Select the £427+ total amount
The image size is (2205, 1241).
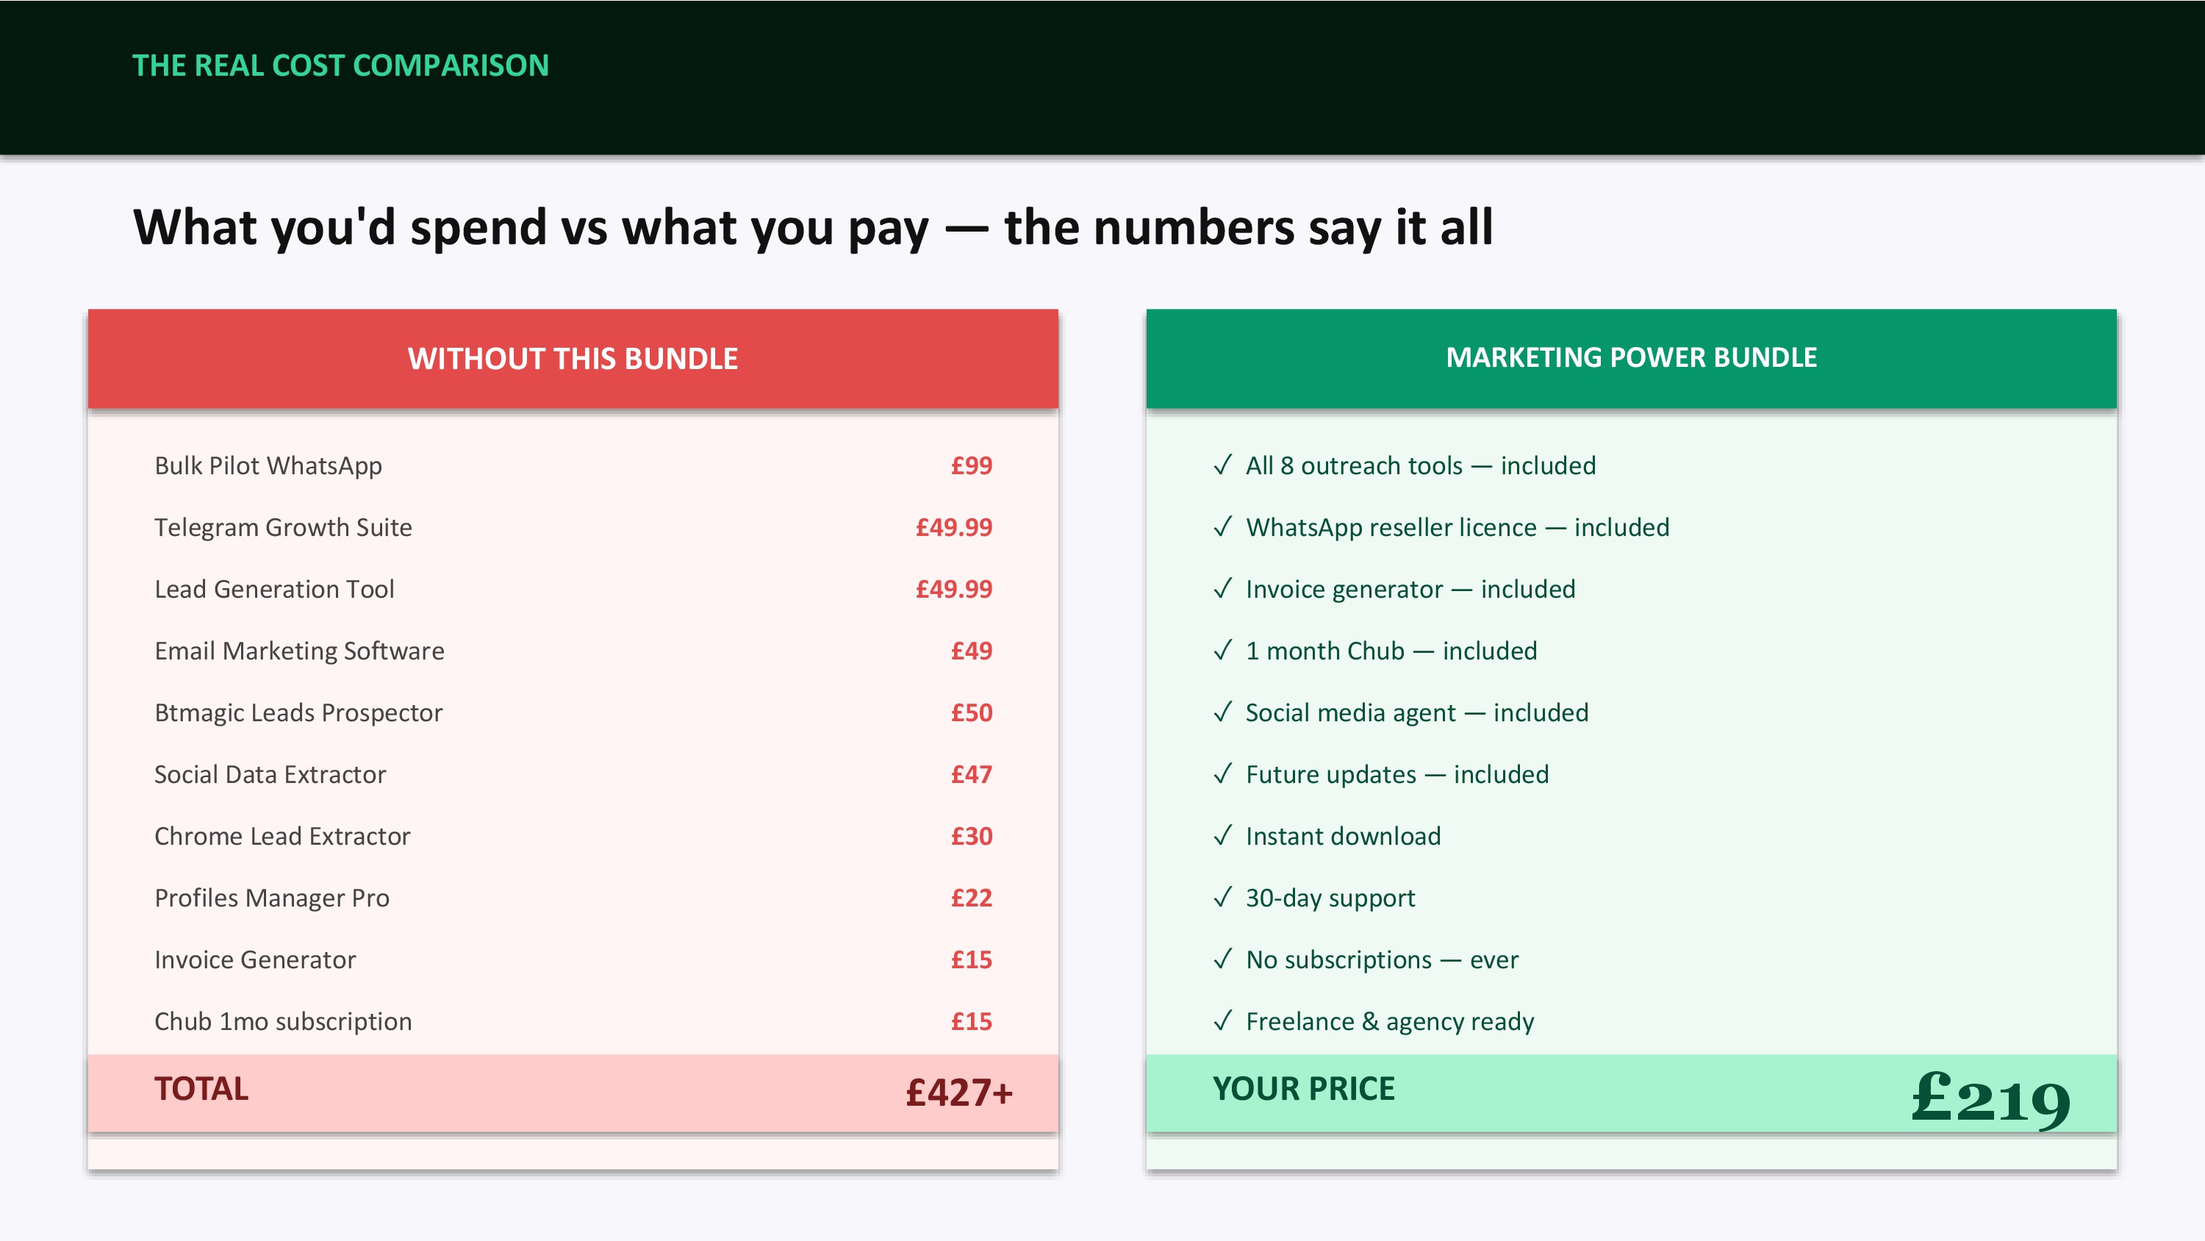click(x=958, y=1092)
